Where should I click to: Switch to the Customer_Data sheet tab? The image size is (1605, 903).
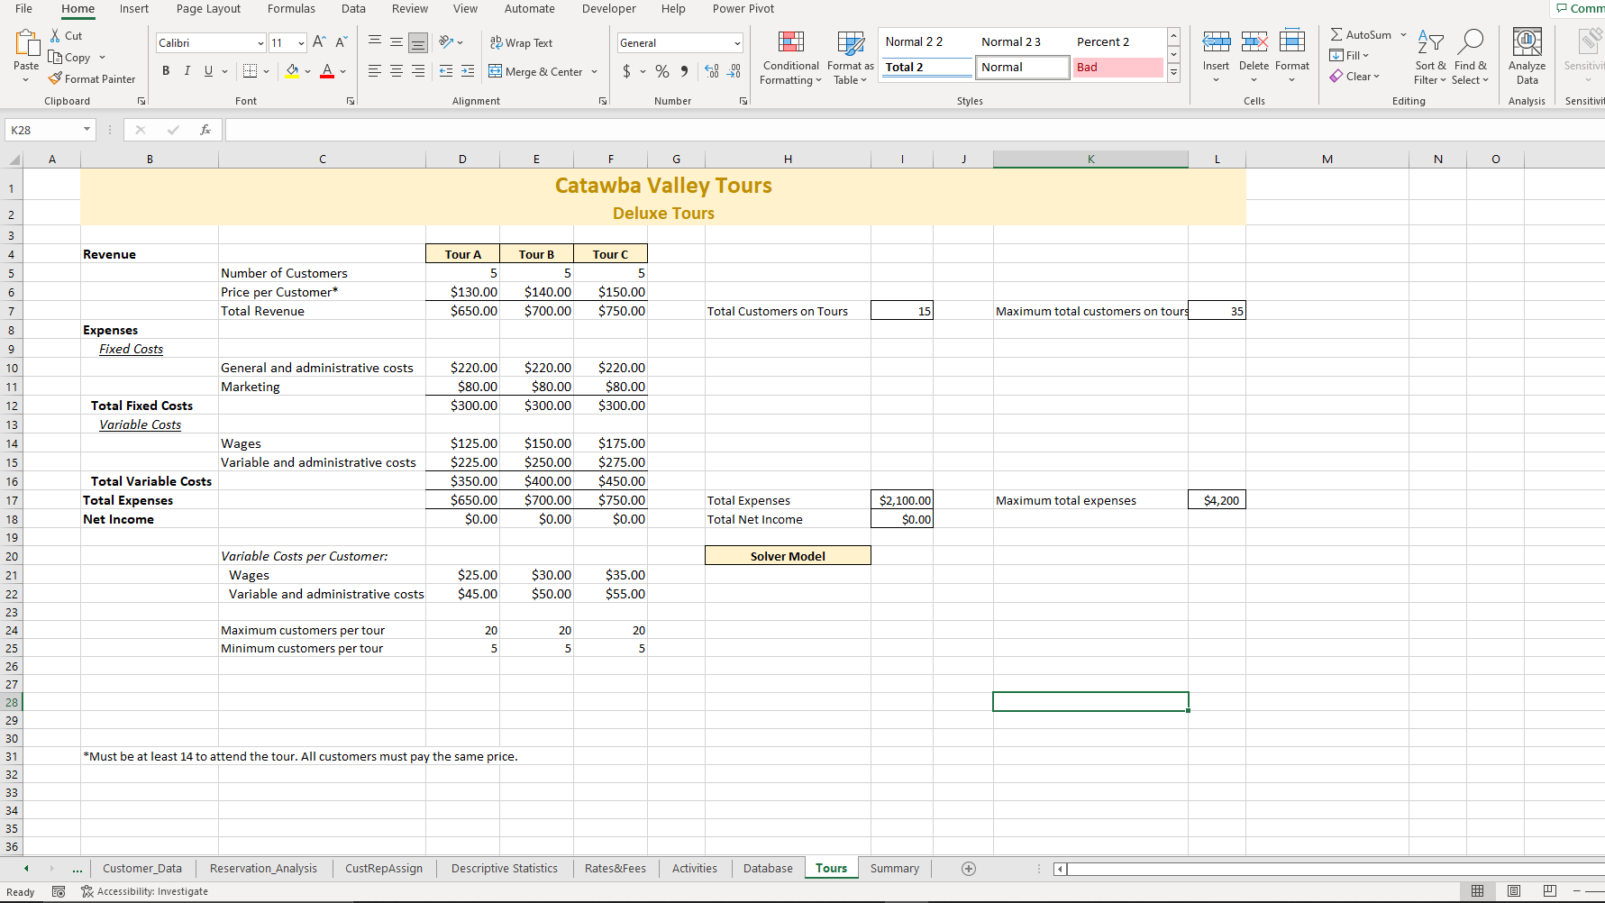pyautogui.click(x=142, y=868)
